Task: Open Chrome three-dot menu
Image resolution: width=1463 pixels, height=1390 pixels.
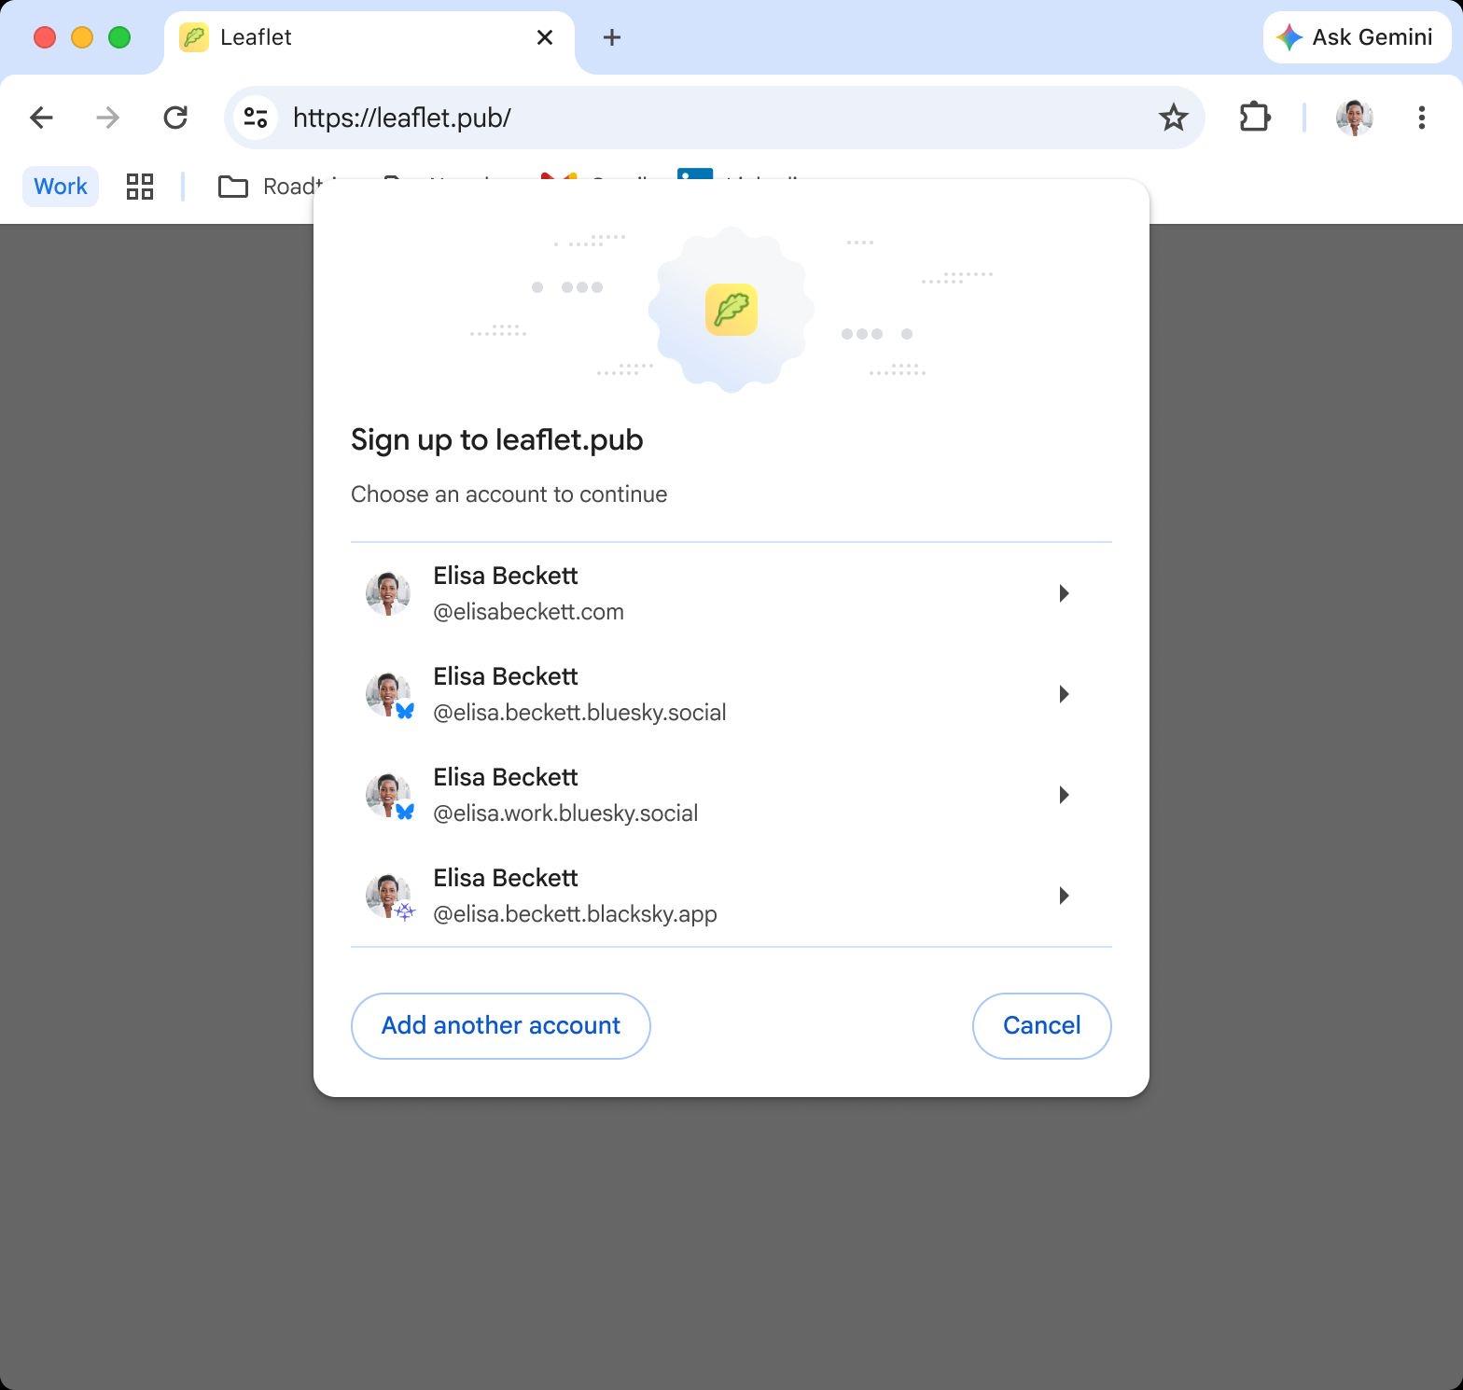Action: 1421,118
